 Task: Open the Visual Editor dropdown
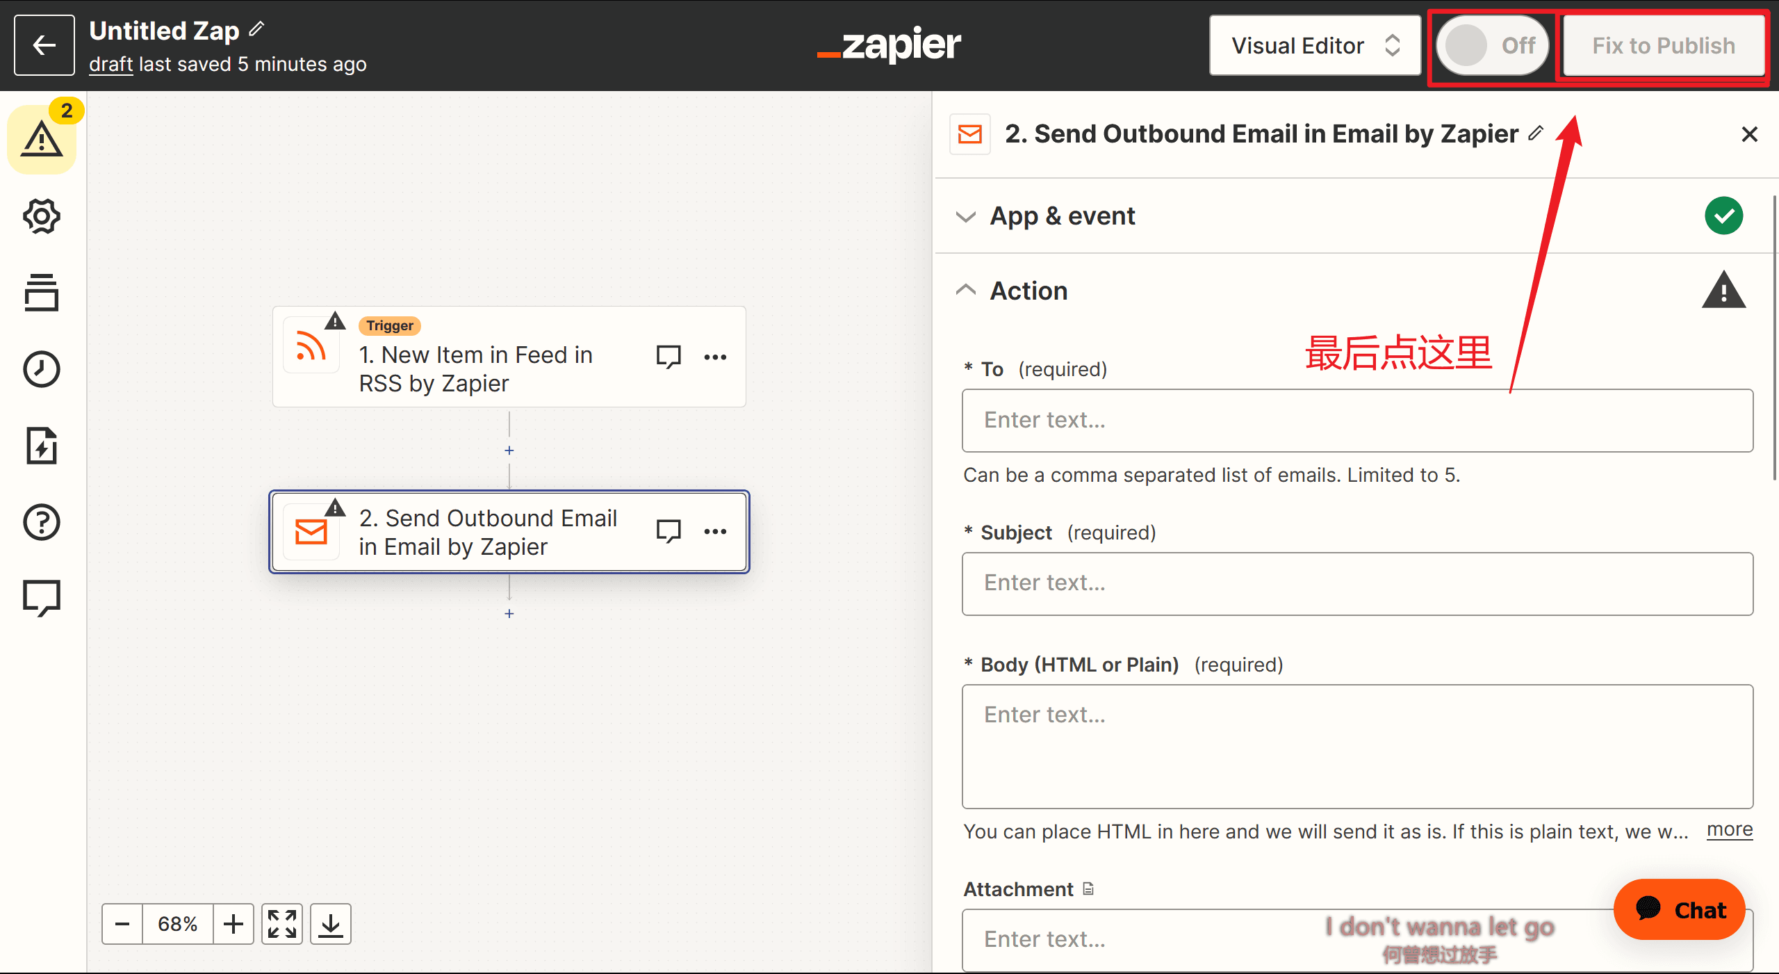tap(1315, 45)
